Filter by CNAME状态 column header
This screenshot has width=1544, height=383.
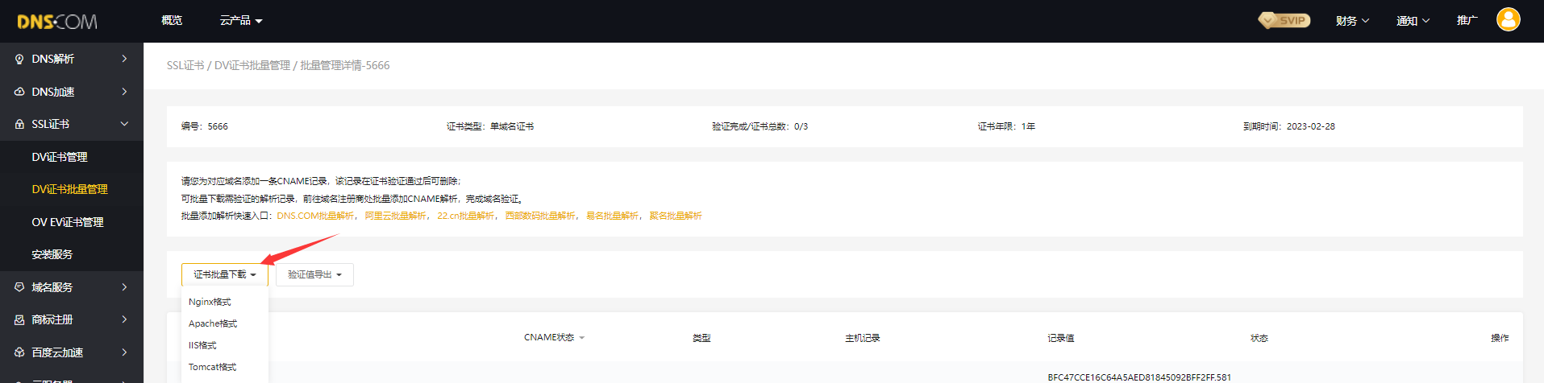(x=554, y=338)
